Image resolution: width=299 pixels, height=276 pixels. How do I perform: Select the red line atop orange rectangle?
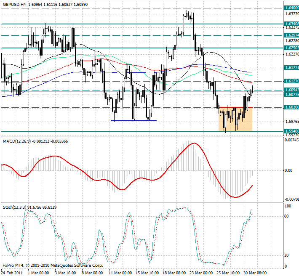[x=236, y=107]
